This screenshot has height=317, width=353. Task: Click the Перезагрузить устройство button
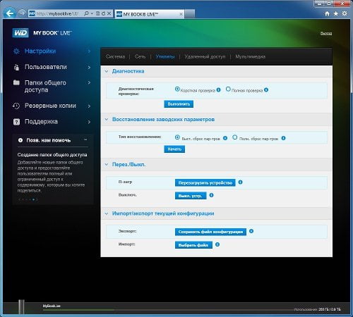tap(205, 182)
